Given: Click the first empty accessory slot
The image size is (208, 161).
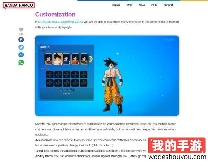Looking at the screenshot, I should (50, 74).
